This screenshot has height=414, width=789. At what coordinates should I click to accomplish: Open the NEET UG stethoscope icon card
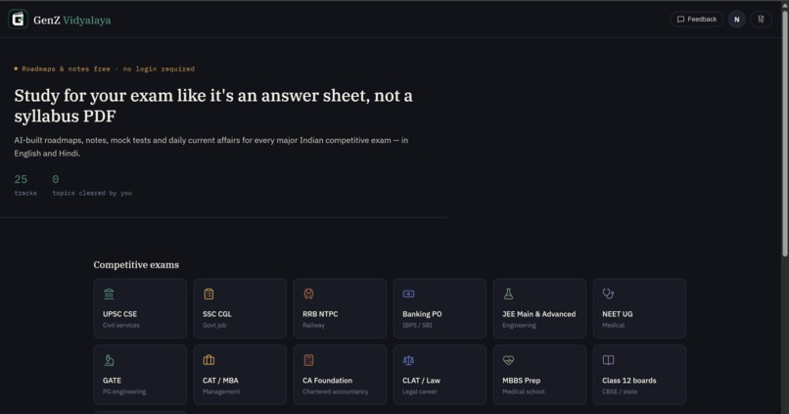tap(639, 308)
